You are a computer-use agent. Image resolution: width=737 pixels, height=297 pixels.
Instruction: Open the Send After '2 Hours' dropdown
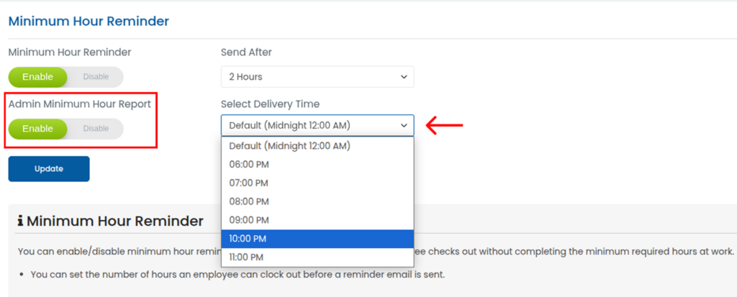[317, 76]
